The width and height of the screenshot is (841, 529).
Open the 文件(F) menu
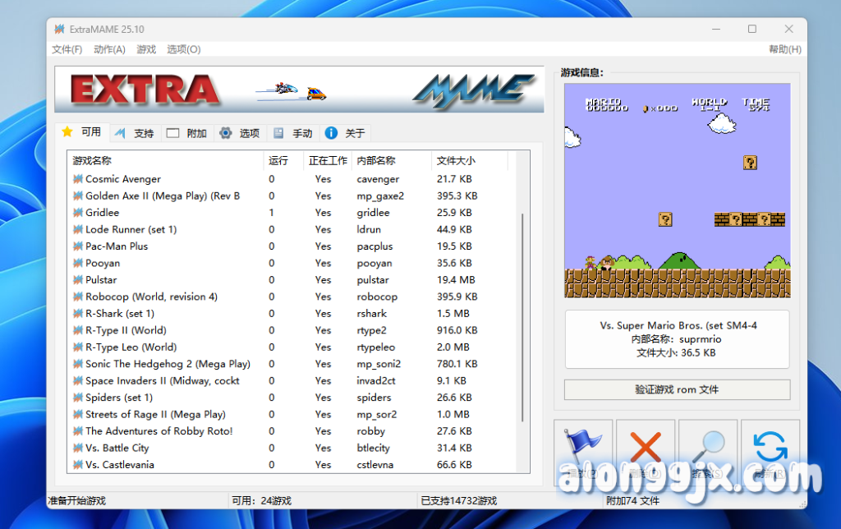[67, 49]
